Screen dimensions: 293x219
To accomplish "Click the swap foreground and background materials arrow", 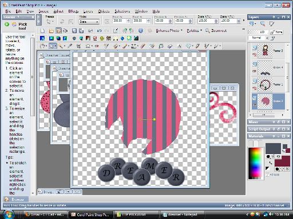I will (271, 163).
